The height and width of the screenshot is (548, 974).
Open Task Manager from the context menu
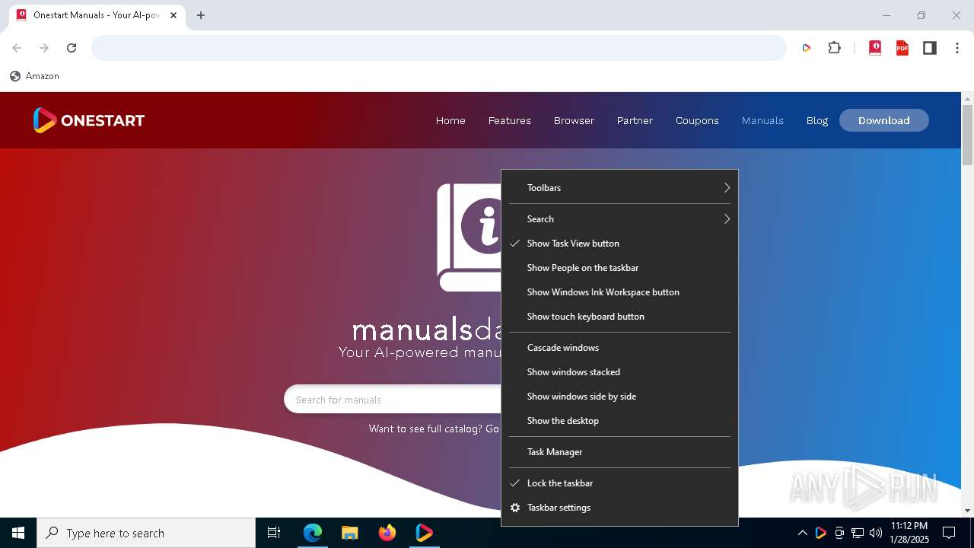click(x=619, y=452)
